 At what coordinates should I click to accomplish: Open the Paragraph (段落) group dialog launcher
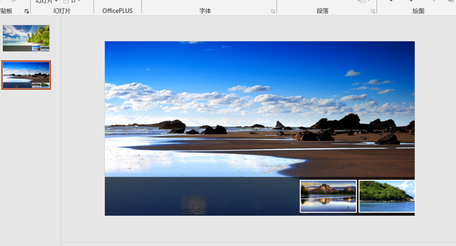point(373,11)
